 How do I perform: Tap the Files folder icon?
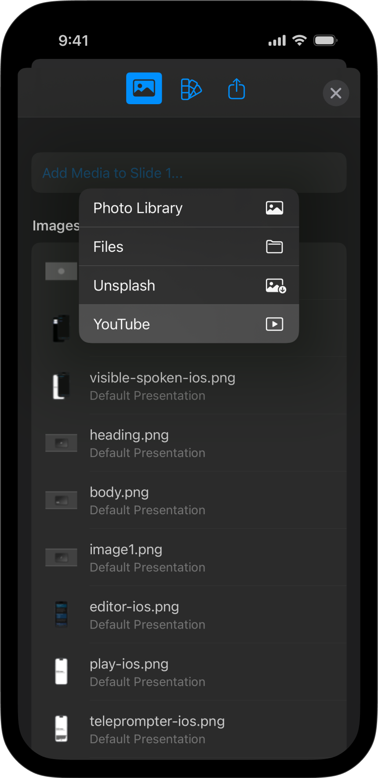point(275,247)
